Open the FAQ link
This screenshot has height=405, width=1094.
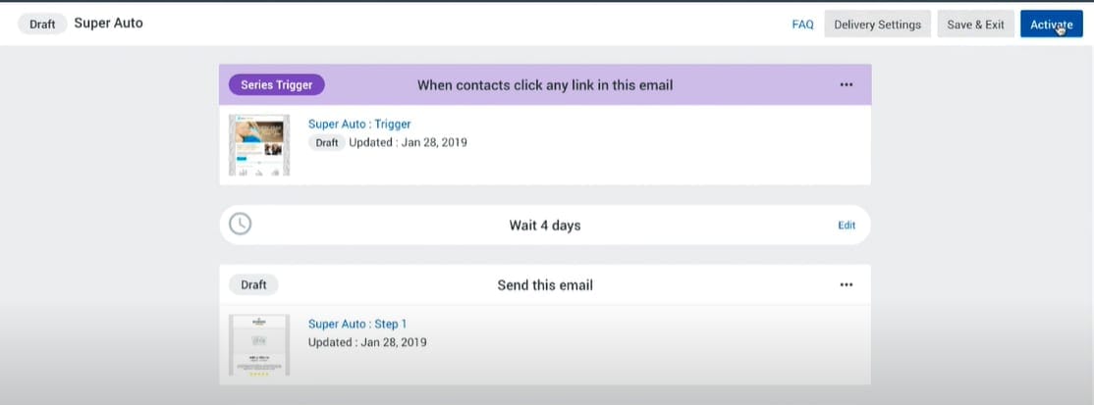[802, 25]
